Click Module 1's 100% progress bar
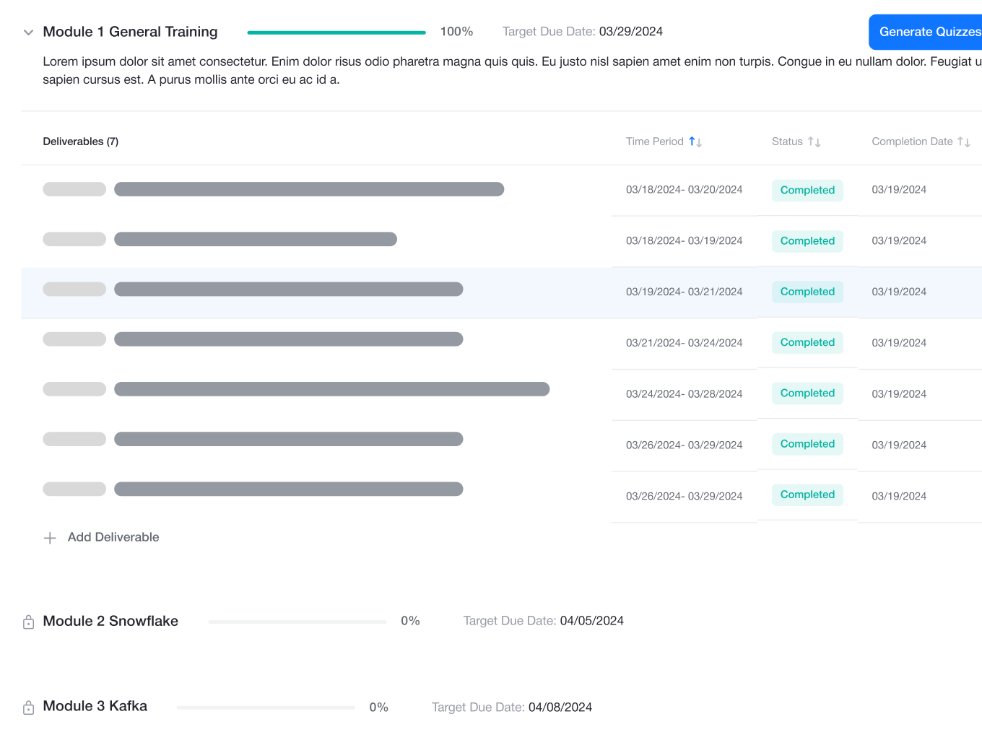Viewport: 982px width, 740px height. tap(336, 32)
